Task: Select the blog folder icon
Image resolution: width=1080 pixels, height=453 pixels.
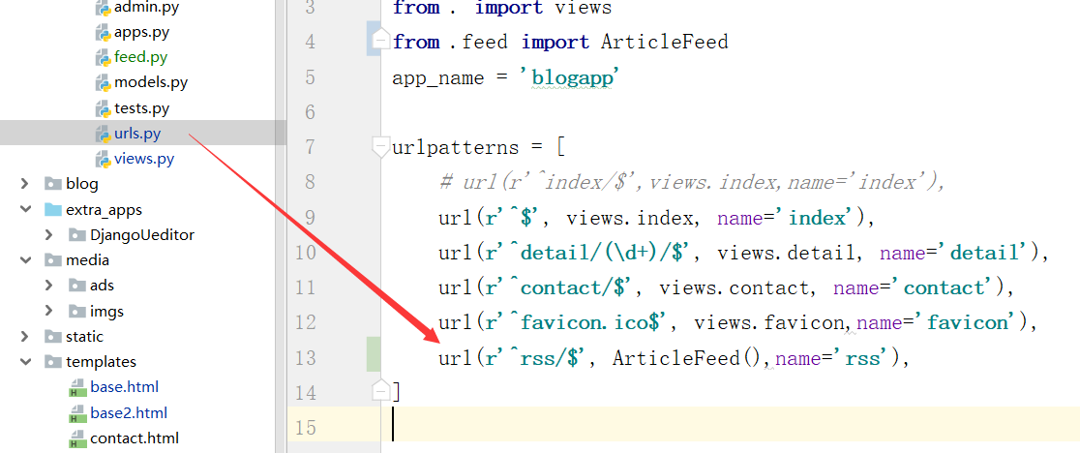Action: point(53,184)
